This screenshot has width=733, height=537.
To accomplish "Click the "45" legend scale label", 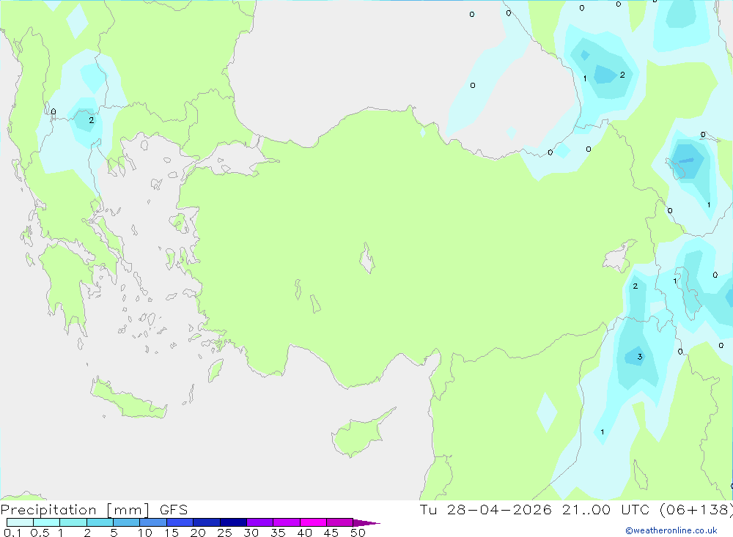I will click(x=331, y=533).
